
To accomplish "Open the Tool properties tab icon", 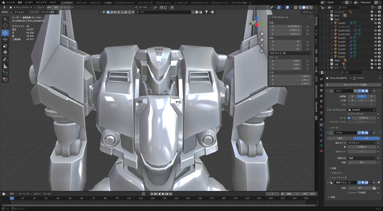I will (321, 78).
